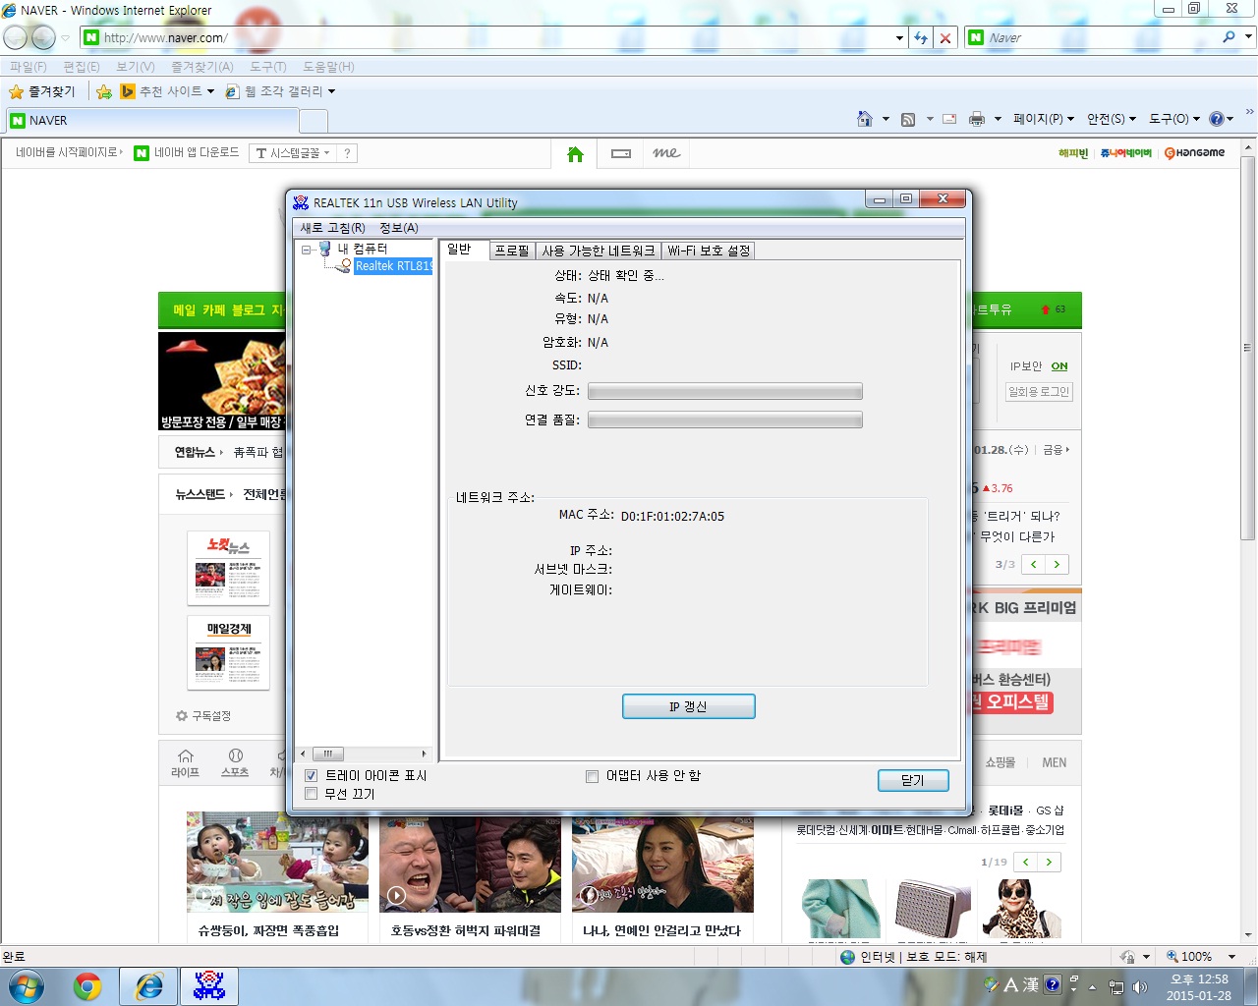
Task: Check the 어댑터 사용 안 함 checkbox
Action: [592, 776]
